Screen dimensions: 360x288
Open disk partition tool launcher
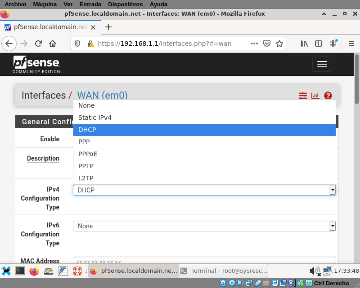click(49, 271)
